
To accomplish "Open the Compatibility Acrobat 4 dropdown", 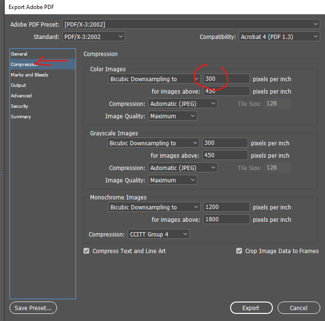I will [x=279, y=37].
